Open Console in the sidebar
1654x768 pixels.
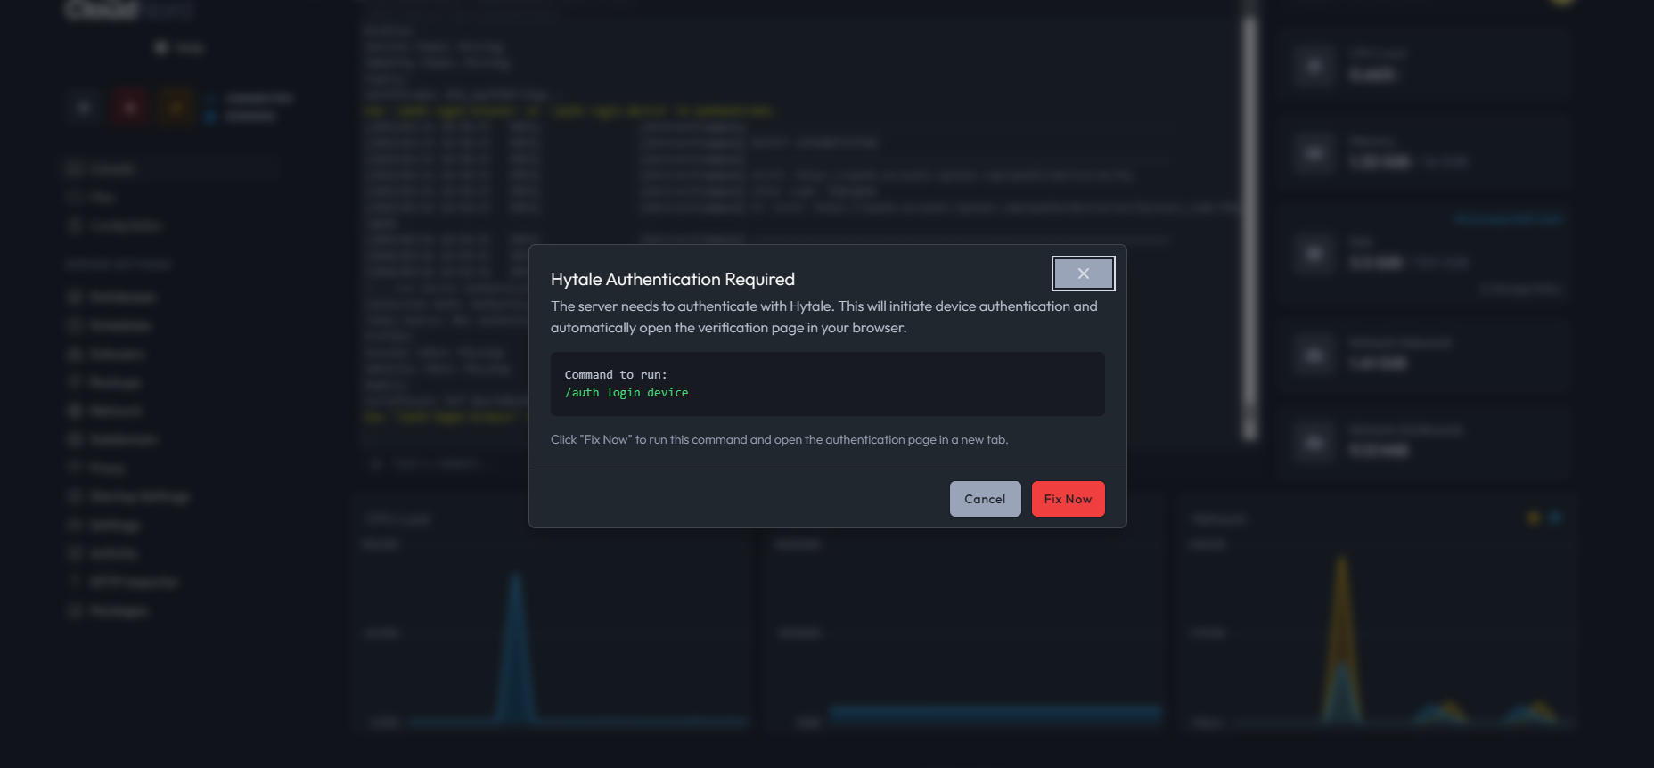(x=111, y=168)
